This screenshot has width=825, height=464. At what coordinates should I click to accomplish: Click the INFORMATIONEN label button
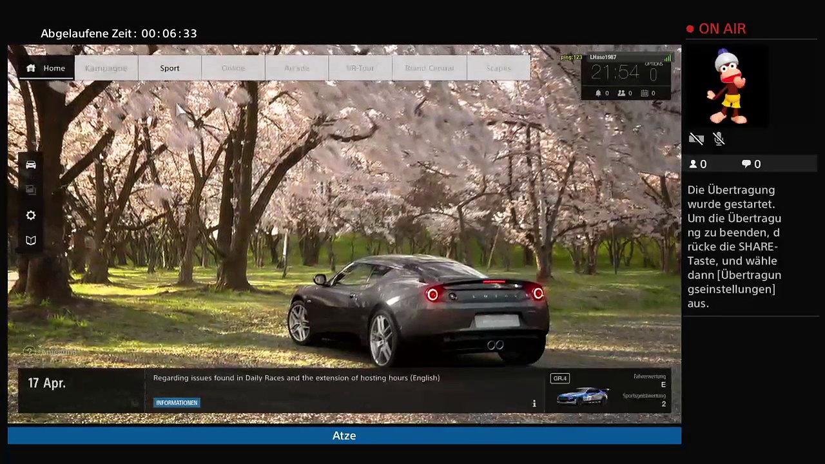(x=177, y=403)
